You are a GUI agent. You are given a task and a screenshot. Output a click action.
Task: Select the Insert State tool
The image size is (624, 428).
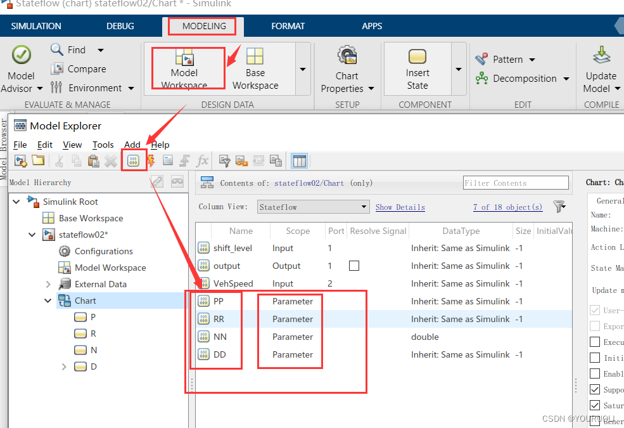[x=417, y=68]
